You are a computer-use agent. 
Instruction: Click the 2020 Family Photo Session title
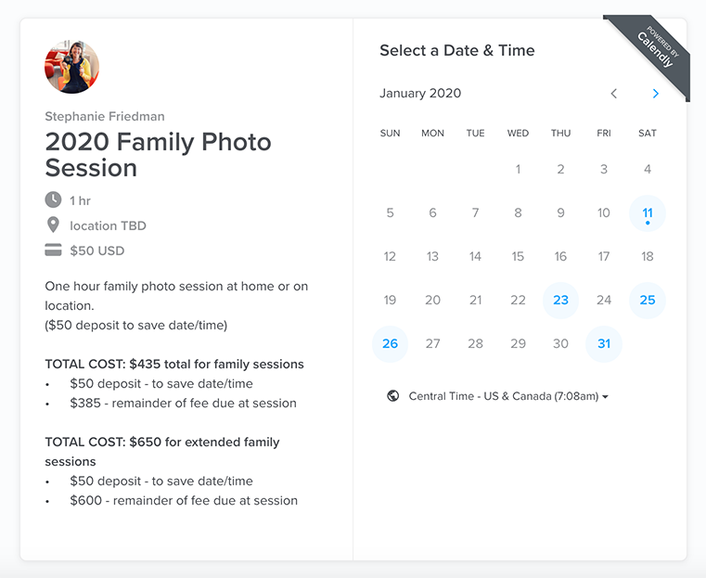point(158,155)
